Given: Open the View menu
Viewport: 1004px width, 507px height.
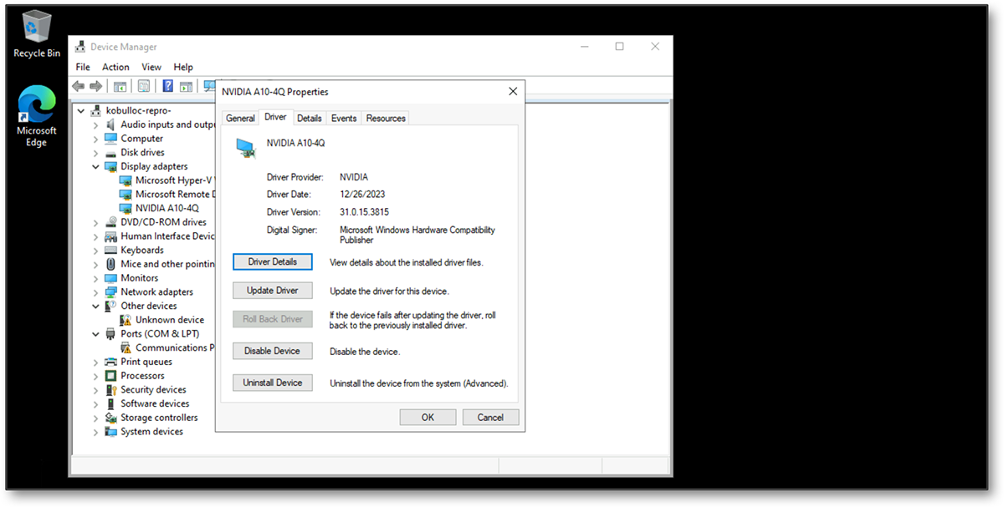Looking at the screenshot, I should pyautogui.click(x=151, y=67).
